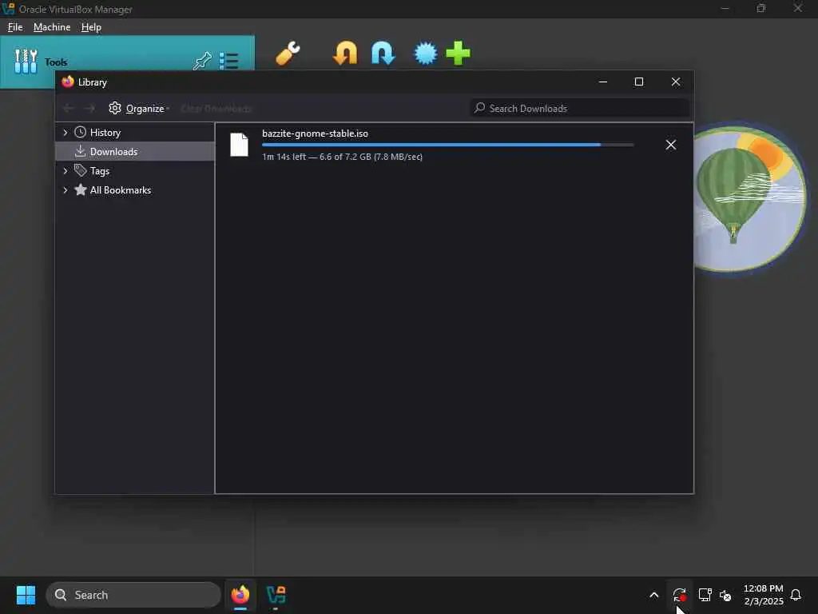
Task: Click the VirtualBox taskbar icon
Action: [276, 595]
